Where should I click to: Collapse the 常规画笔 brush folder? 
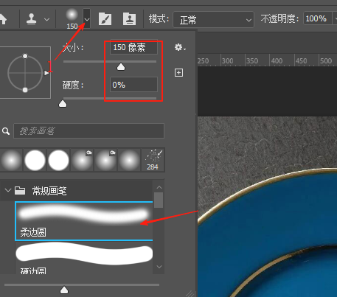[x=8, y=190]
